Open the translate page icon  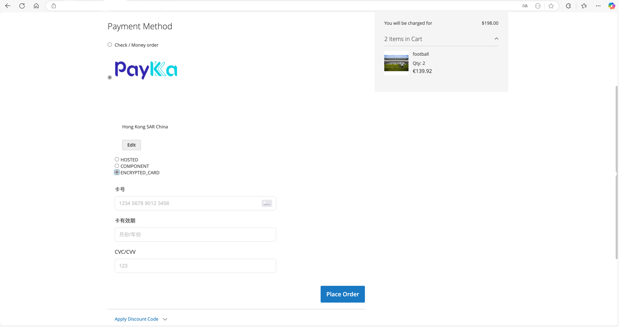pyautogui.click(x=525, y=6)
